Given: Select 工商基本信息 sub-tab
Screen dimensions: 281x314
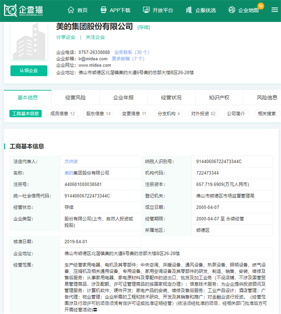Looking at the screenshot, I should [26, 114].
